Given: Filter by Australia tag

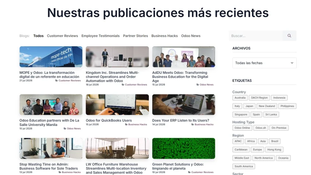Looking at the screenshot, I should click(240, 98).
